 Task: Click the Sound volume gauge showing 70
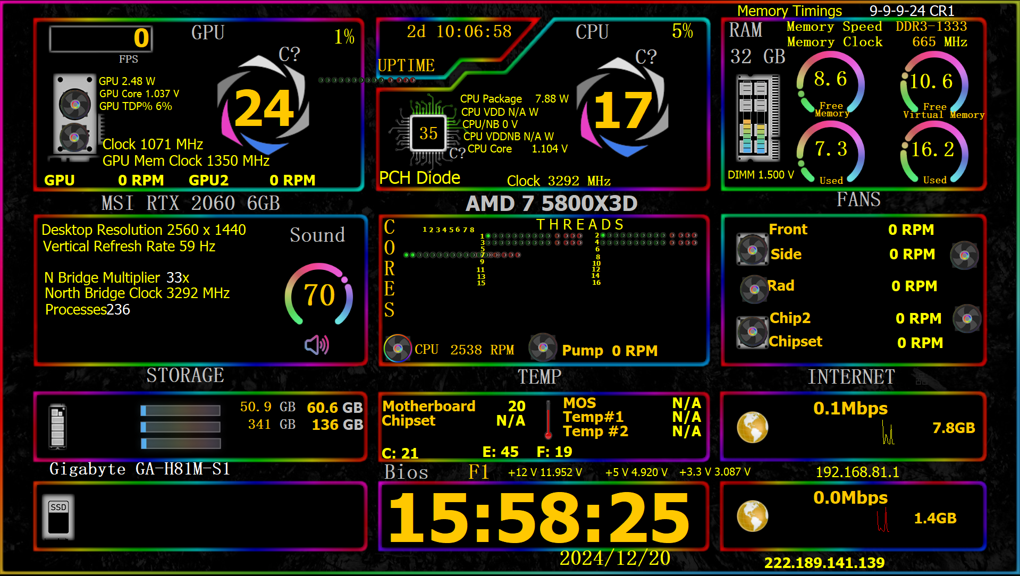[x=319, y=295]
